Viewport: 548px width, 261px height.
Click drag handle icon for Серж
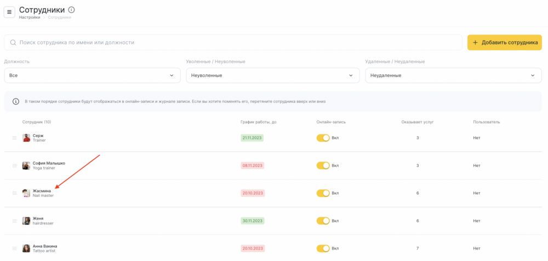(x=15, y=138)
